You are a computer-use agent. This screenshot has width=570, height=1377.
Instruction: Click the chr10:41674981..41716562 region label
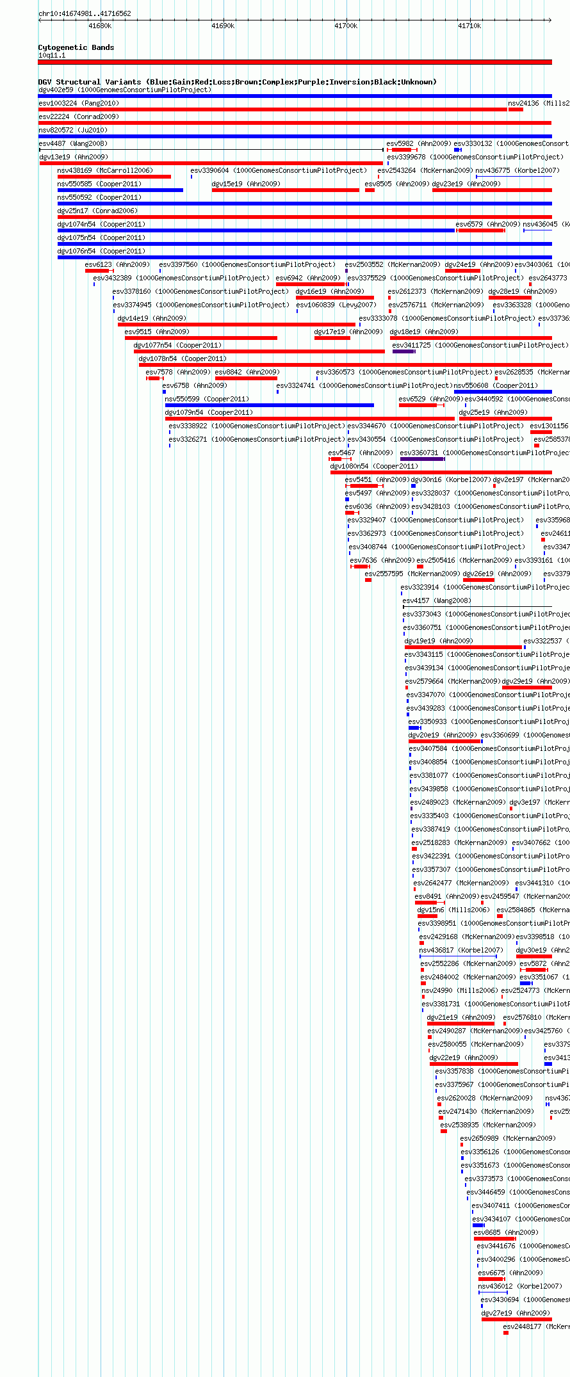tap(85, 13)
